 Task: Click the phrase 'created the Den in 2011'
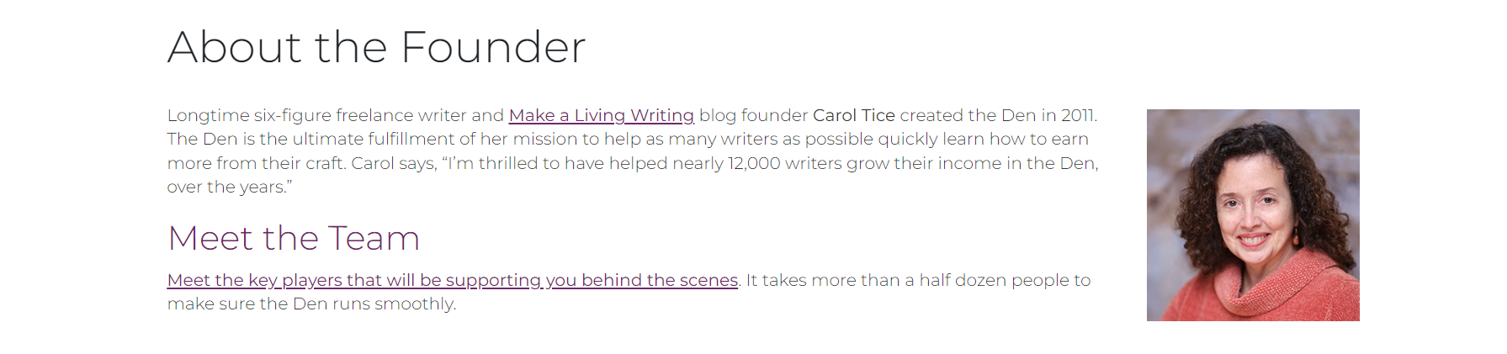[x=997, y=115]
